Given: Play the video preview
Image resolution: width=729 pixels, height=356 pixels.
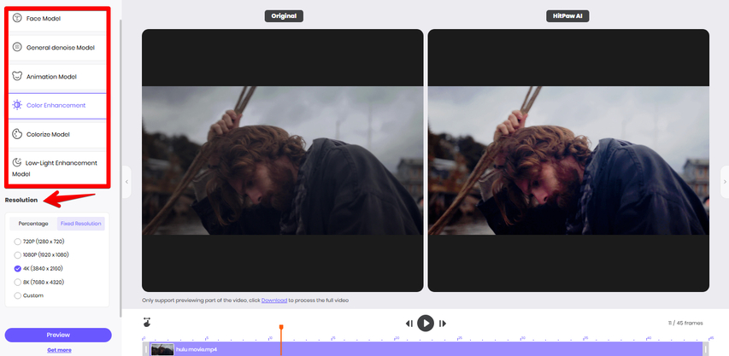Looking at the screenshot, I should click(x=426, y=323).
